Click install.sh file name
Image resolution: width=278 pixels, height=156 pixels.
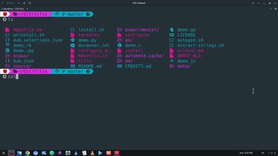pyautogui.click(x=91, y=30)
